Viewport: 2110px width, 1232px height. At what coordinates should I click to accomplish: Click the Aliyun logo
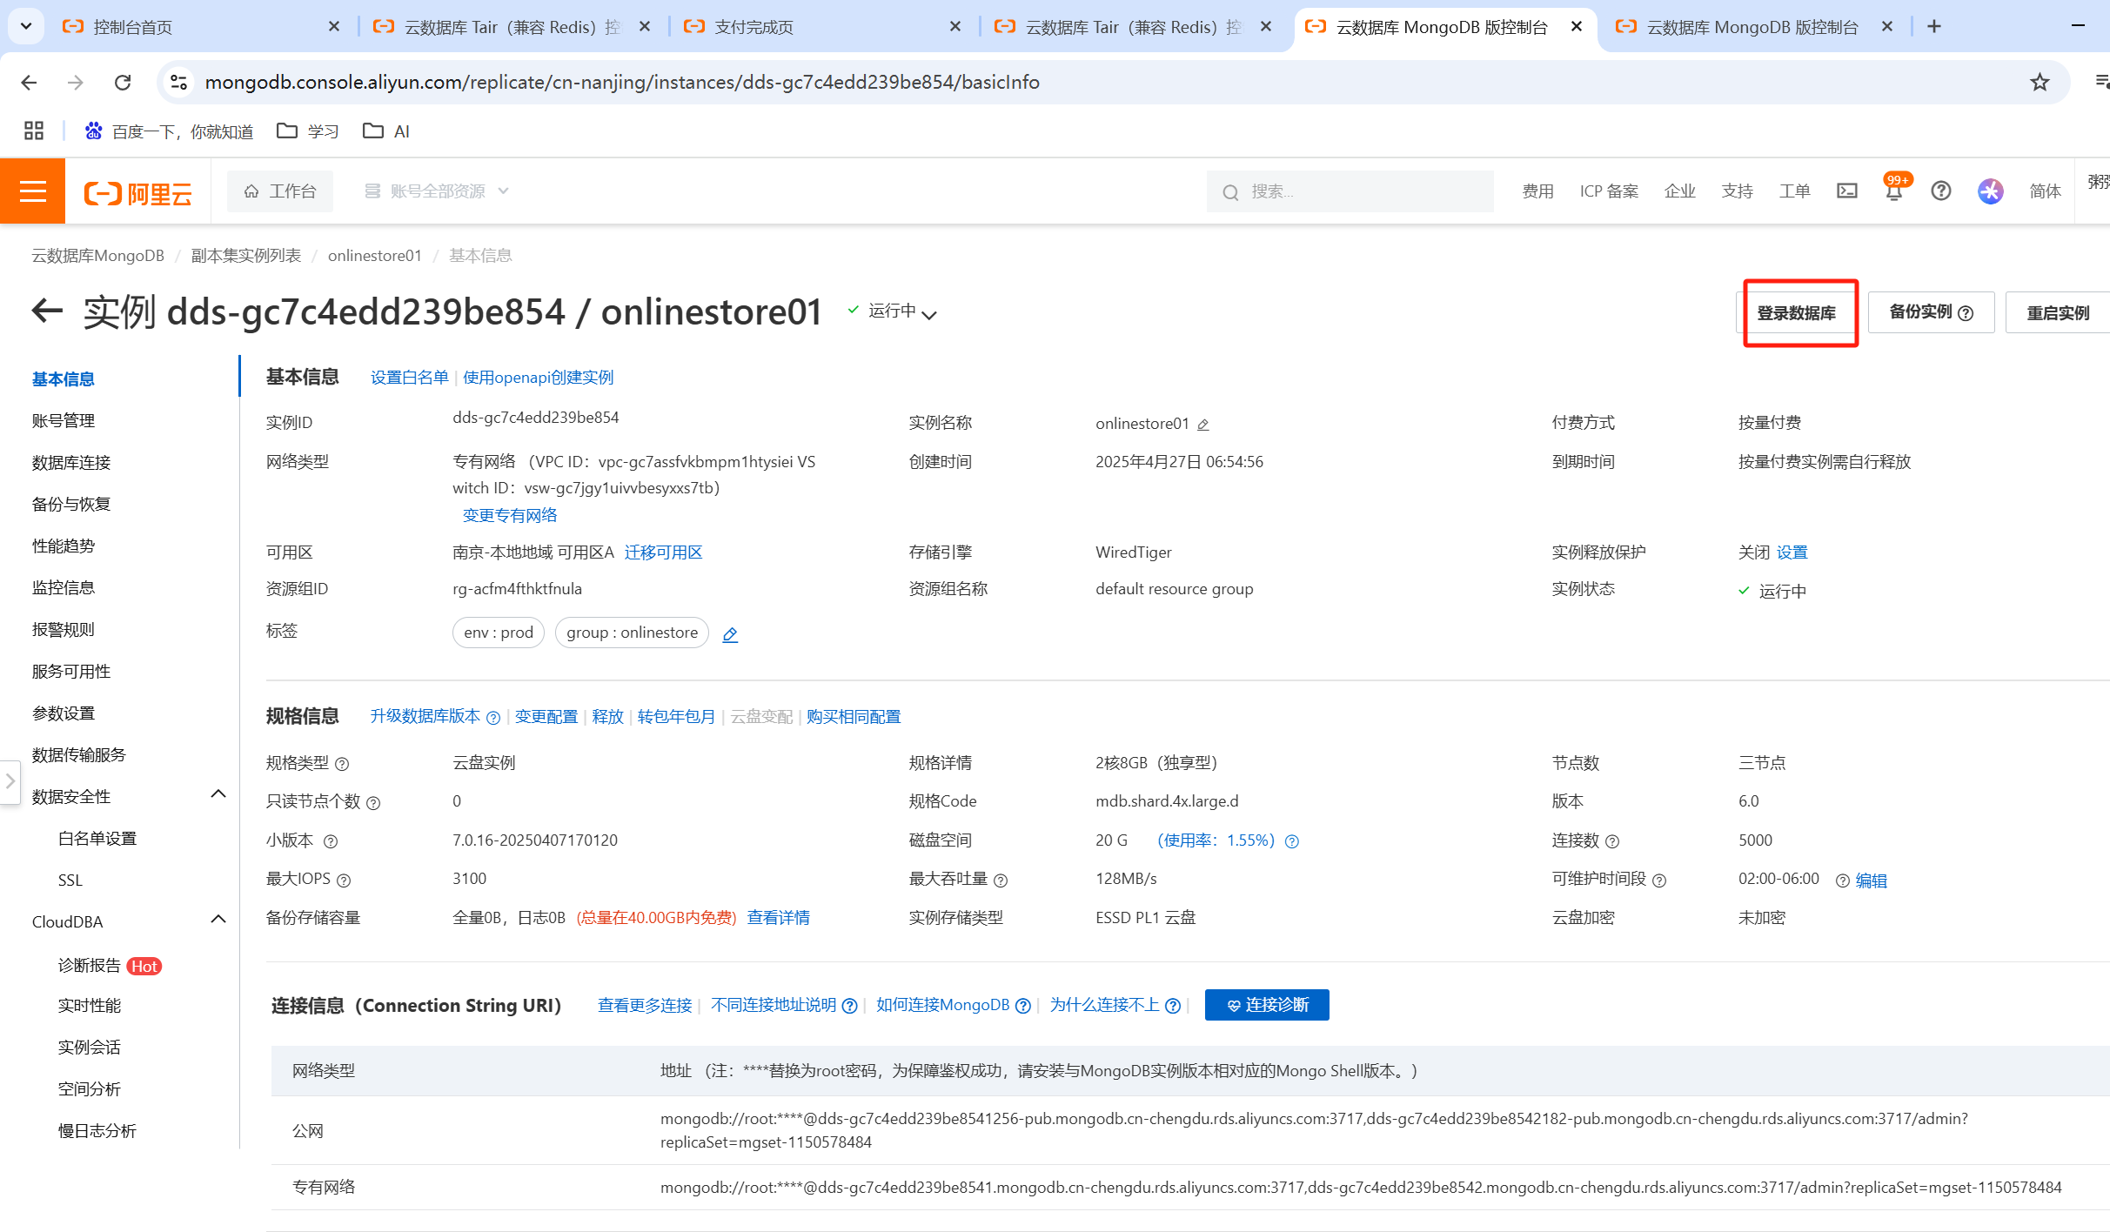coord(137,192)
